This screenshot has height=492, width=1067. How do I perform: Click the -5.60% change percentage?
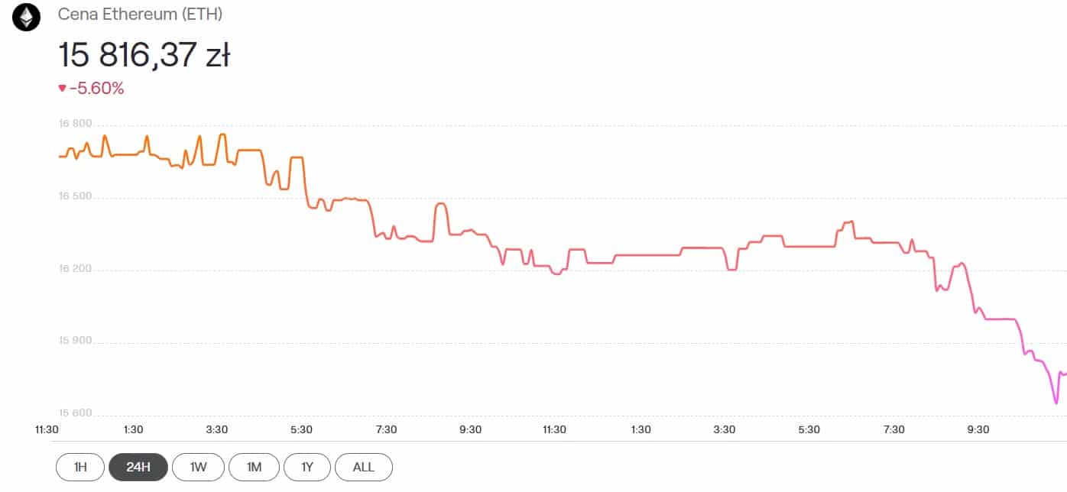point(96,89)
